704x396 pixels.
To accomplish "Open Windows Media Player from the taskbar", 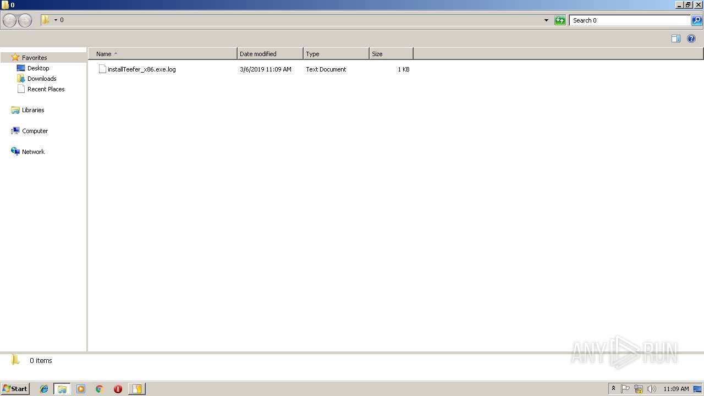I will [x=81, y=389].
